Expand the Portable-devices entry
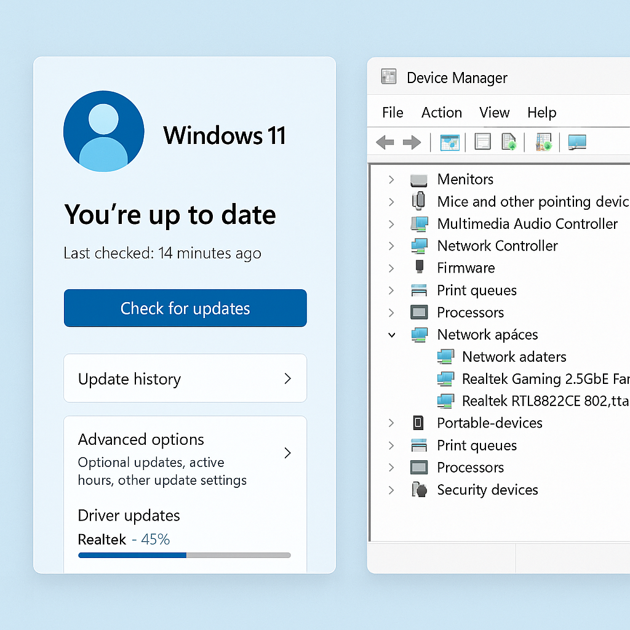Viewport: 630px width, 630px height. [x=391, y=423]
